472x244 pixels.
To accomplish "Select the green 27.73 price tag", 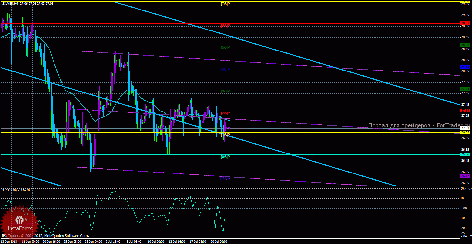I will click(465, 89).
